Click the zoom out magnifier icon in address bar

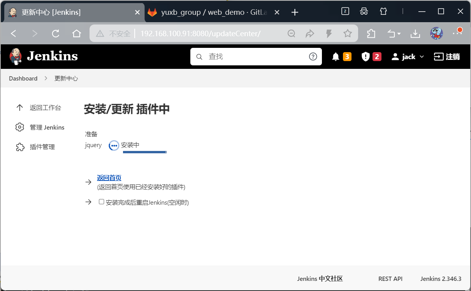(x=291, y=34)
